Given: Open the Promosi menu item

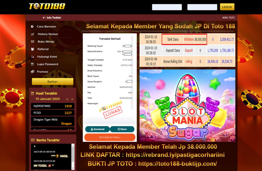Looking at the screenshot, I should (x=42, y=72).
